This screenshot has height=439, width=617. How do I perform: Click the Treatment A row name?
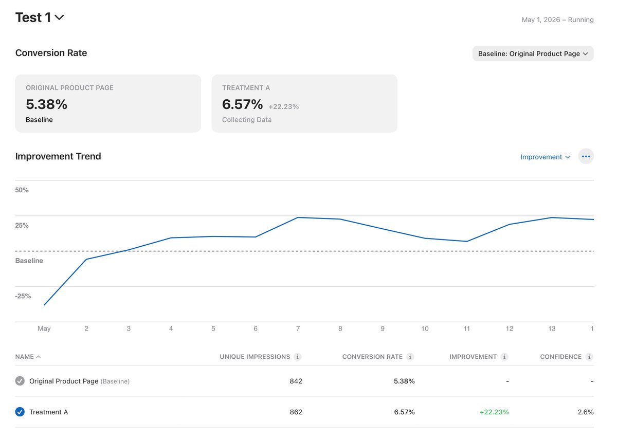pos(48,412)
